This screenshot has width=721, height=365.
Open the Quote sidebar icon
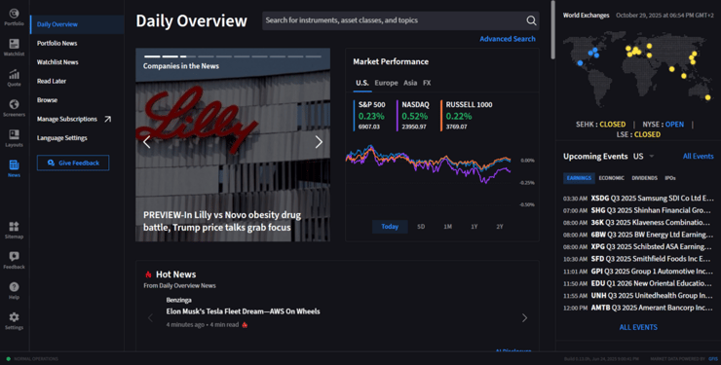click(14, 77)
